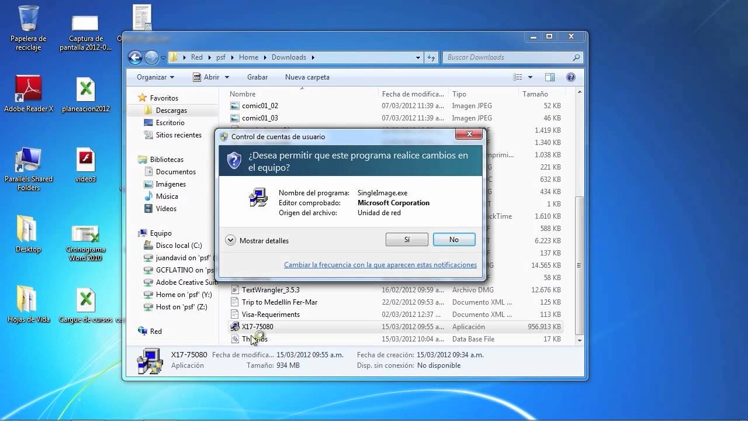
Task: Click the refresh button beside address bar
Action: click(431, 57)
